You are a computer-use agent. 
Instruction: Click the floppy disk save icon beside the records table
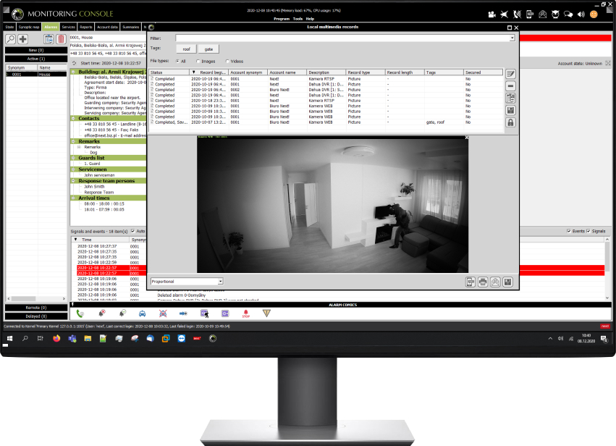510,111
